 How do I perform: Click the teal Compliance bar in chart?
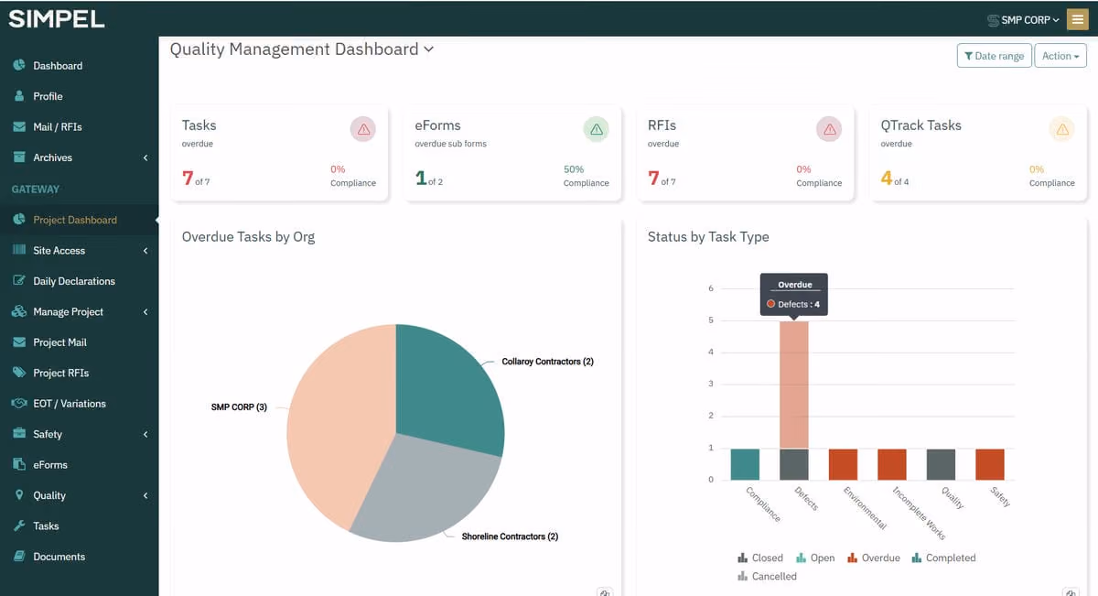point(745,464)
